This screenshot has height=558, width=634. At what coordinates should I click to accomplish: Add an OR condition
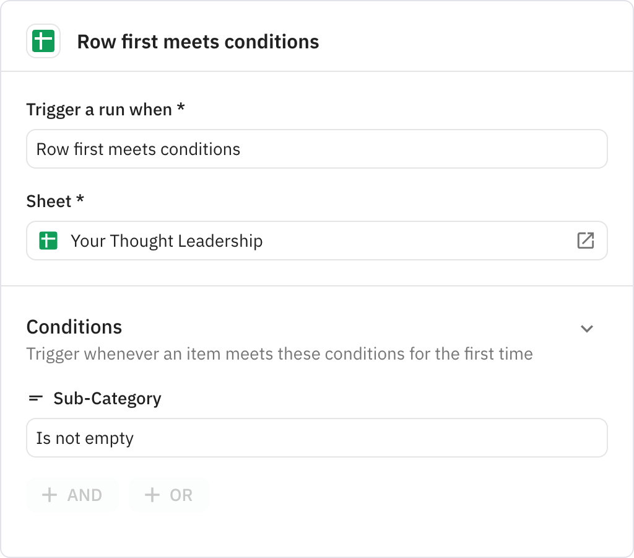[x=168, y=495]
